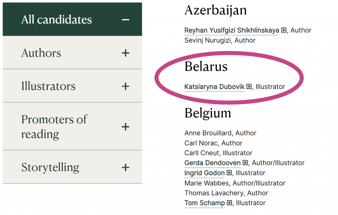Click the arrow icon after Gerda Dendooven

[x=245, y=163]
